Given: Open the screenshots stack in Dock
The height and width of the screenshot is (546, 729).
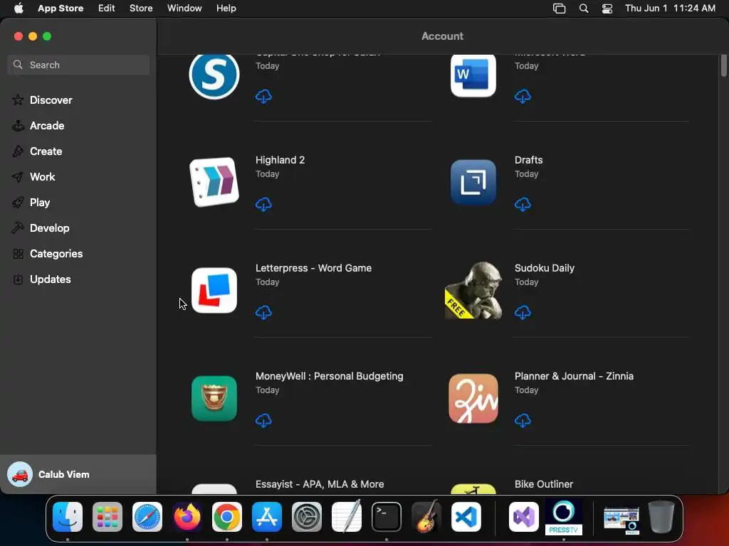Looking at the screenshot, I should 621,520.
